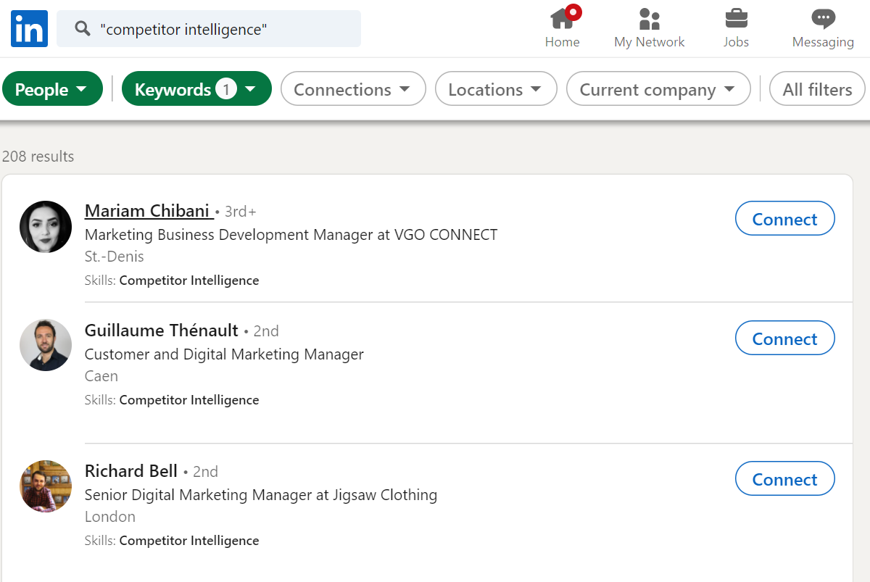The image size is (870, 582).
Task: Open Mariam Chibani's profile name link
Action: point(147,211)
